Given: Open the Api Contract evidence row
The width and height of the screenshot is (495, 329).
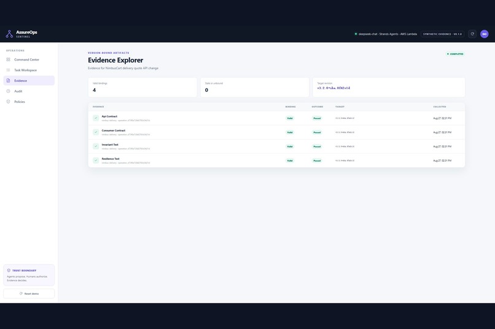Looking at the screenshot, I should [x=276, y=118].
